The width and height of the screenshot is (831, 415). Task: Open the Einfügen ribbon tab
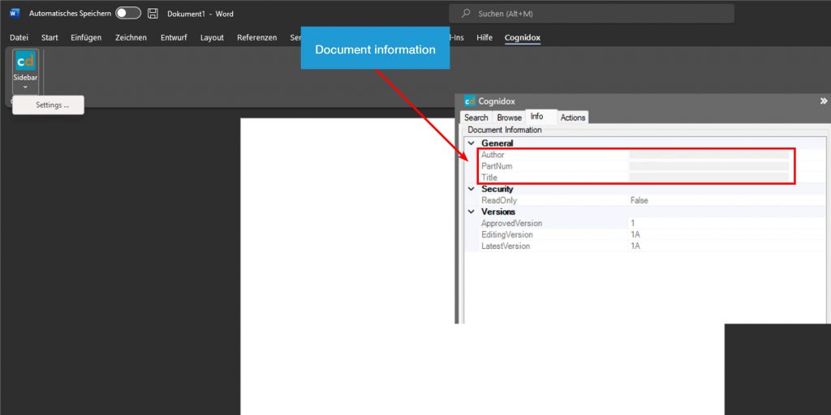click(x=86, y=37)
